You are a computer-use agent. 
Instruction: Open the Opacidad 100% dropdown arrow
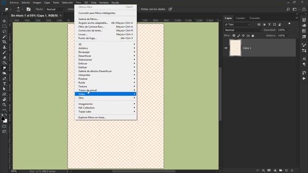pos(289,30)
